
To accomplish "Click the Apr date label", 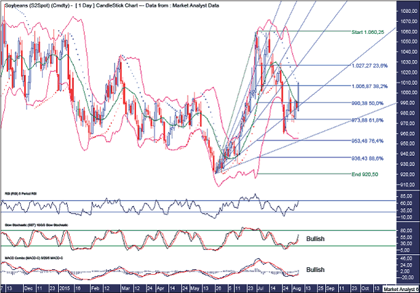I will point(160,289).
